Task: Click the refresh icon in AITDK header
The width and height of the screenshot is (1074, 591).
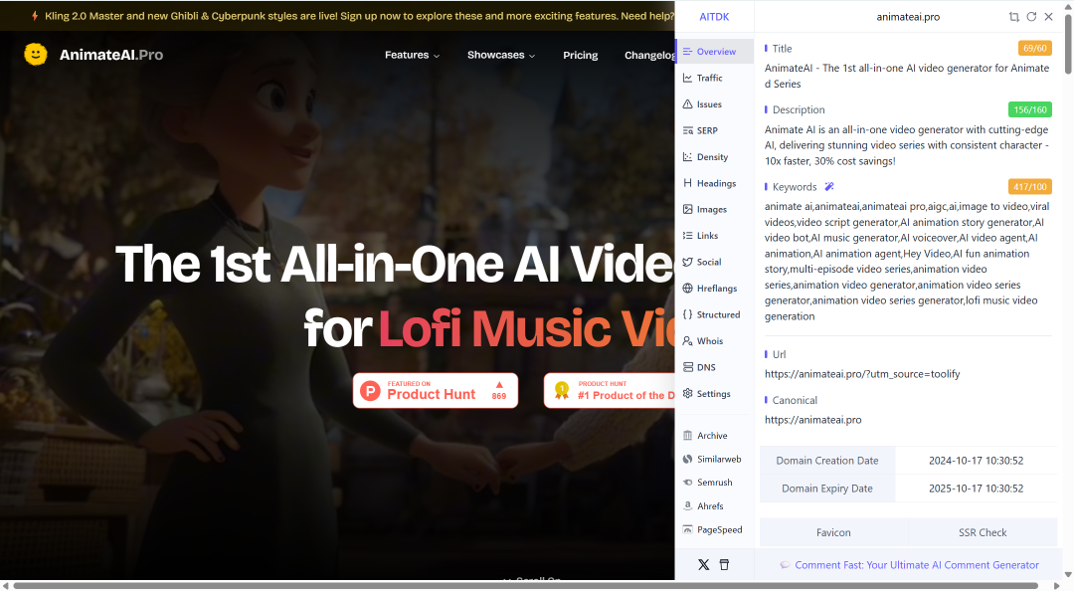Action: tap(1031, 17)
